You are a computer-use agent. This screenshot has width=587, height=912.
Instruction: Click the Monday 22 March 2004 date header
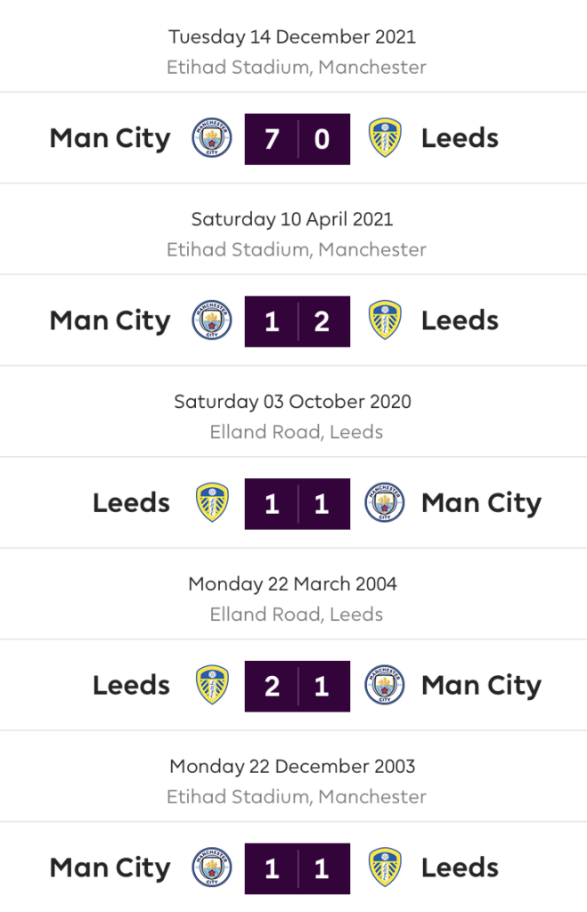click(293, 584)
